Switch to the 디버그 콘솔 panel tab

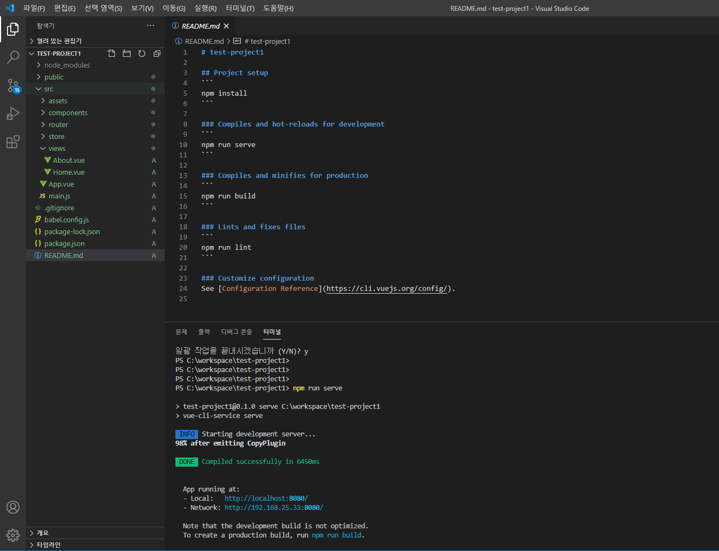coord(237,331)
